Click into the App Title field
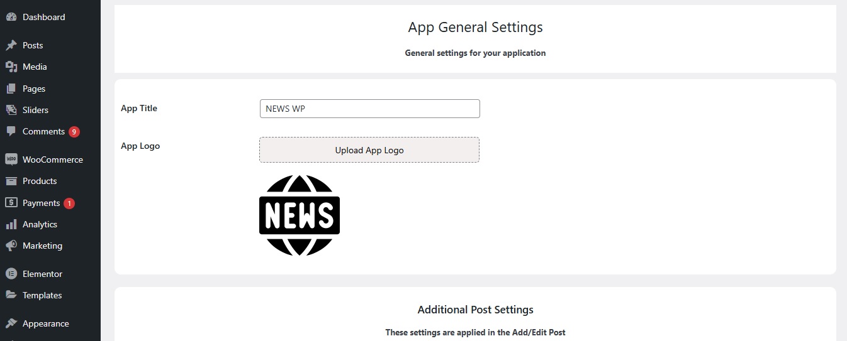 [x=369, y=109]
